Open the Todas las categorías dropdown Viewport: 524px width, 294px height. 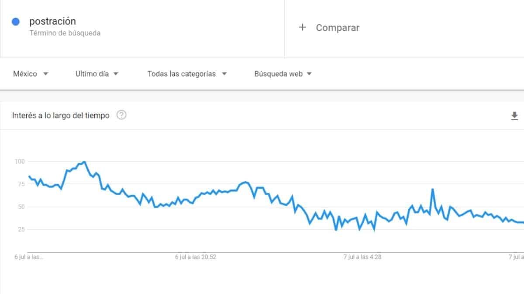187,74
